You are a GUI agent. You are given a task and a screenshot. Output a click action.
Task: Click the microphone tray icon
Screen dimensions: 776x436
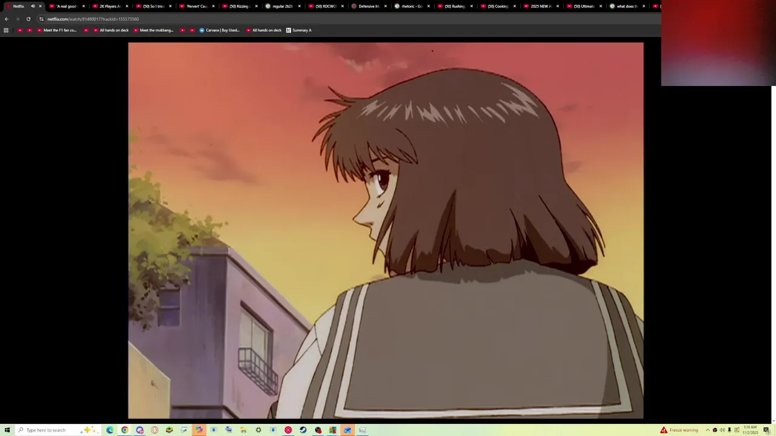729,430
